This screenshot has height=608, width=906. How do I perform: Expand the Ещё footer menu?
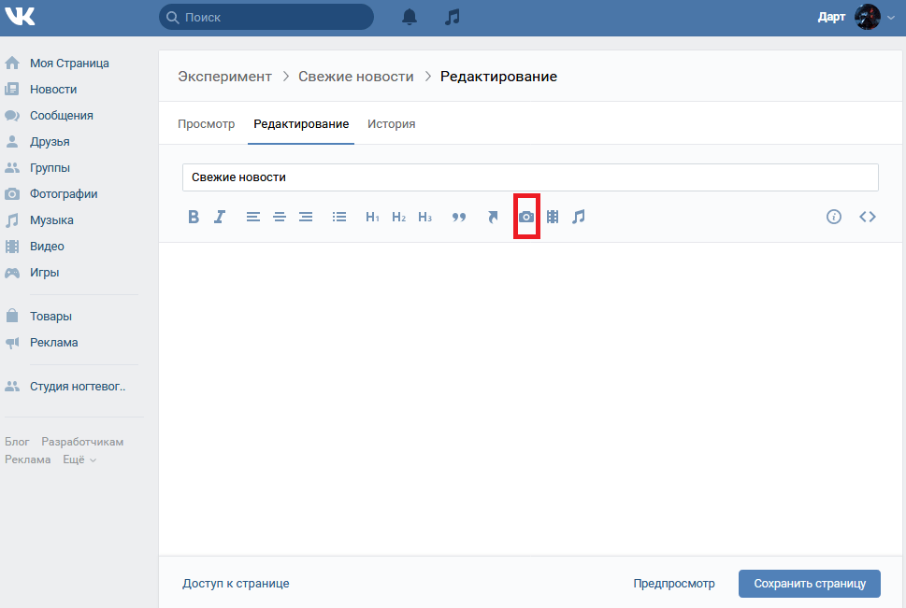79,460
